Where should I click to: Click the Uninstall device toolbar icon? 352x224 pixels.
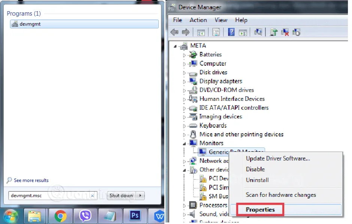[x=285, y=32]
